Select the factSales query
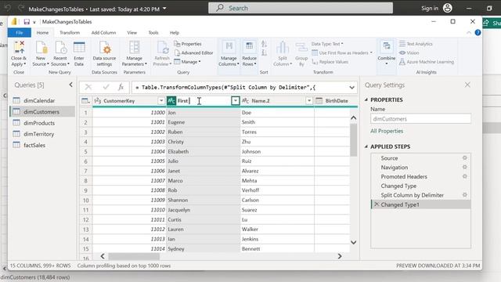Image resolution: width=501 pixels, height=282 pixels. pos(43,145)
